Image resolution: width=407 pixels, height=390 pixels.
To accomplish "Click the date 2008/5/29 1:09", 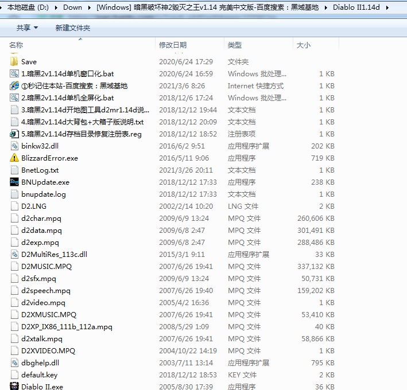I will coord(184,327).
